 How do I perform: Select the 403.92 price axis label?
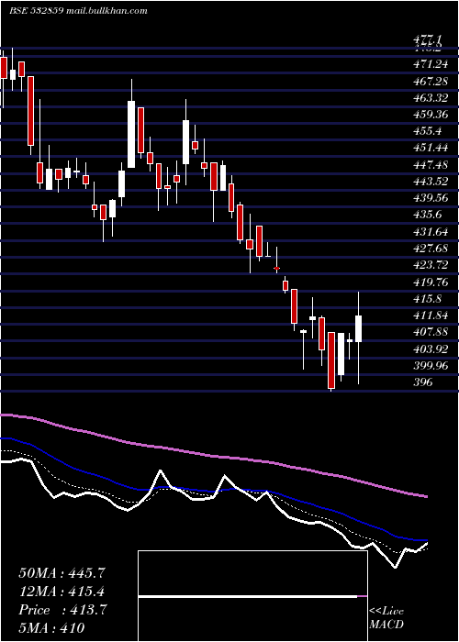431,349
